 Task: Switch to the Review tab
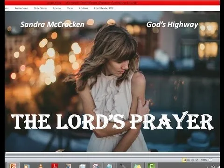tap(57, 8)
